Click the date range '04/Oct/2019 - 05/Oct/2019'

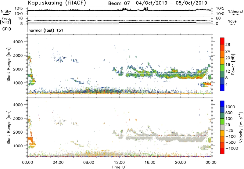pyautogui.click(x=171, y=3)
